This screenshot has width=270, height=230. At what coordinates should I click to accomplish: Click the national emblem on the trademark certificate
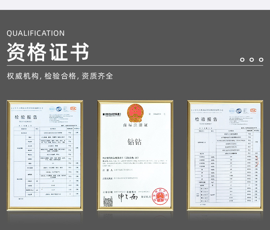[135, 113]
